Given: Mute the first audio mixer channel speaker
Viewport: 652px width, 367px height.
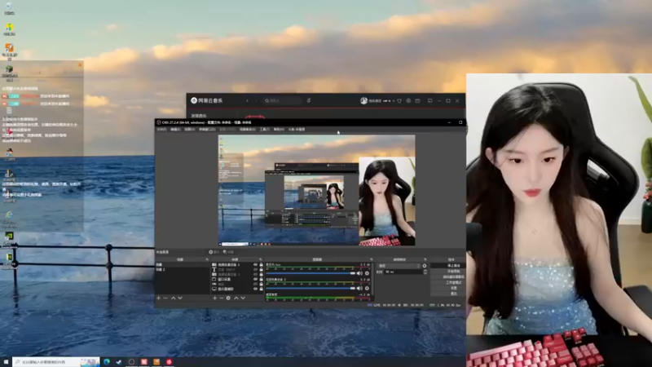Looking at the screenshot, I should pos(359,273).
